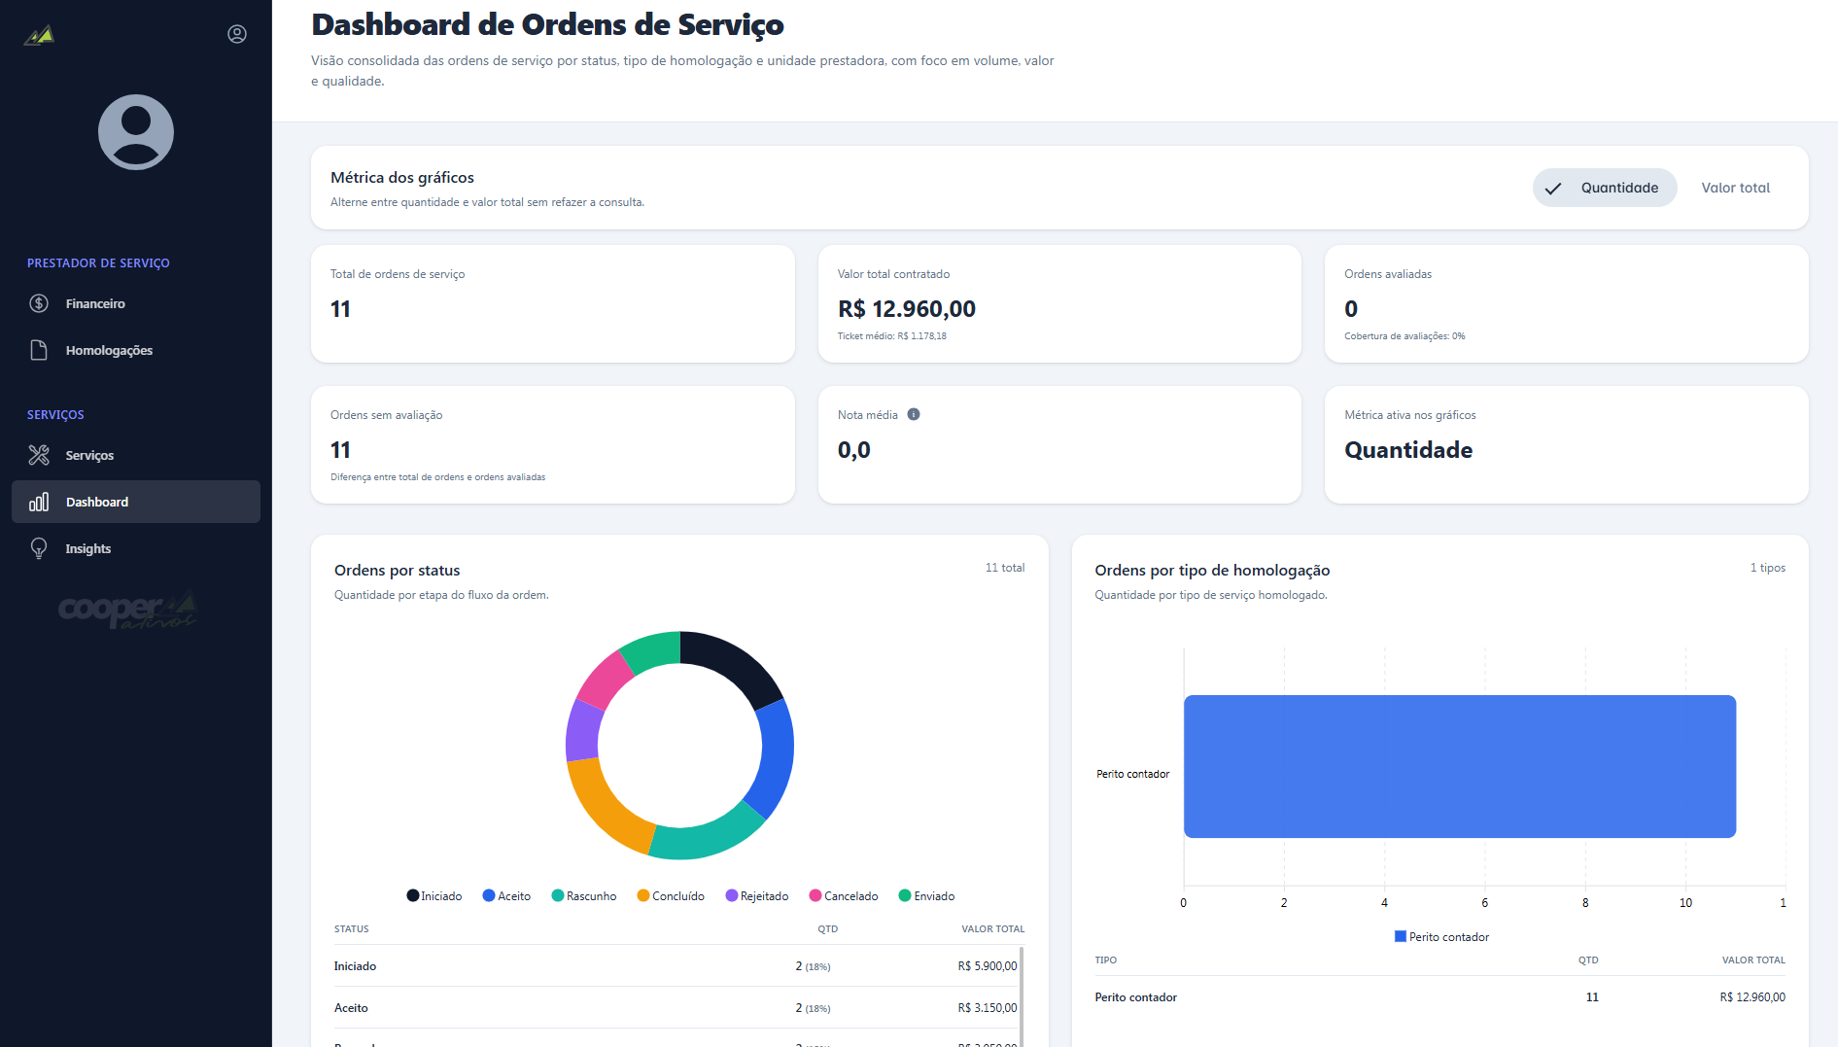Click the Iniciado row in status table
This screenshot has height=1047, width=1838.
676,966
